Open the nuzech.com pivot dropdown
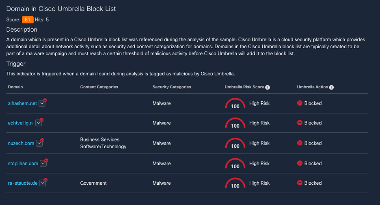 pos(39,143)
